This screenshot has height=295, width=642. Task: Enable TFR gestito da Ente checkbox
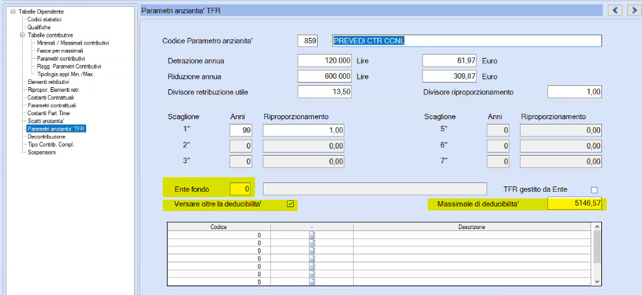(x=595, y=190)
